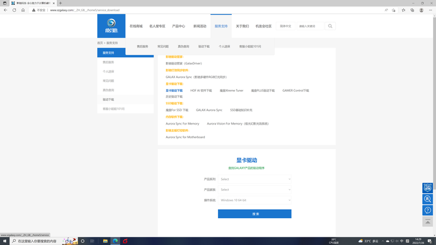Open File Explorer from taskbar
The width and height of the screenshot is (436, 245).
105,241
